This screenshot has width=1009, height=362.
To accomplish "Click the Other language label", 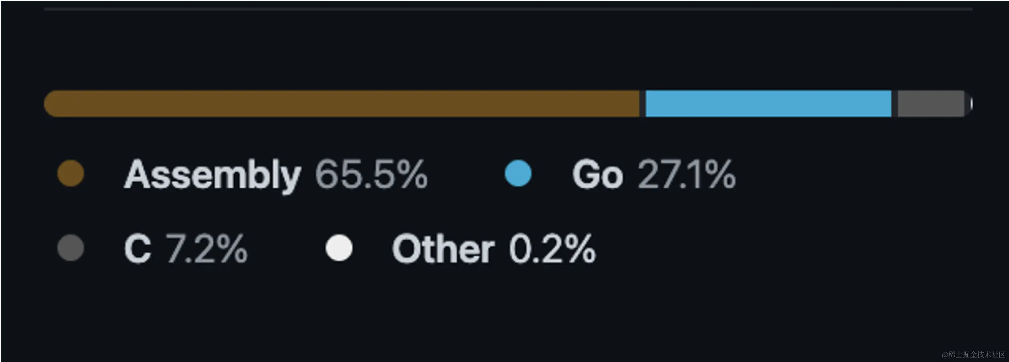I will pos(443,249).
